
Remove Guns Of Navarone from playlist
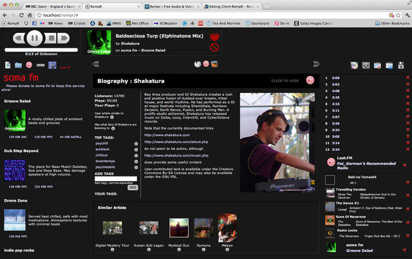pos(407,222)
